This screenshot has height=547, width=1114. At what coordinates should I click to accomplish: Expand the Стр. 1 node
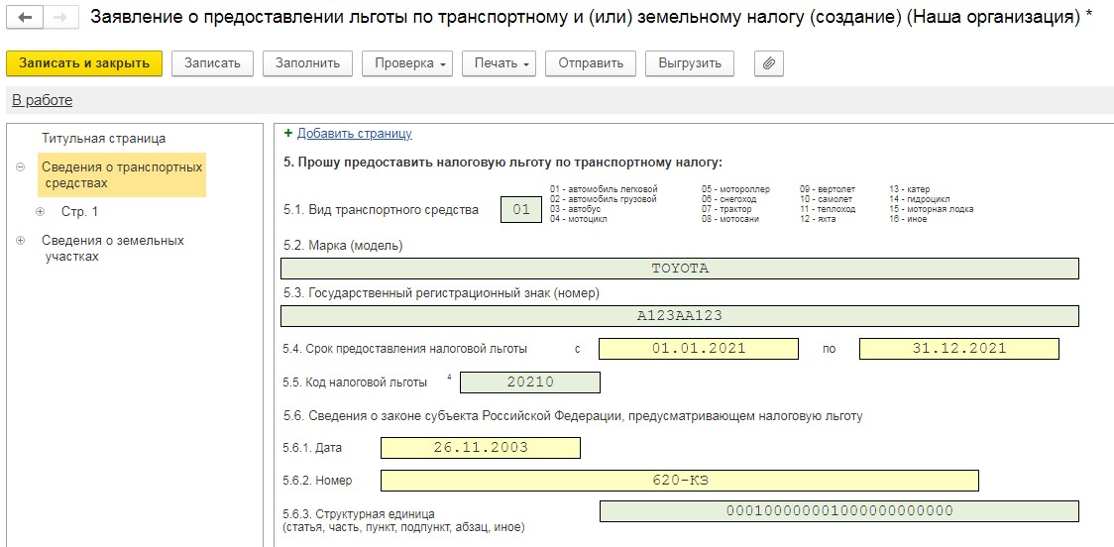pyautogui.click(x=41, y=212)
